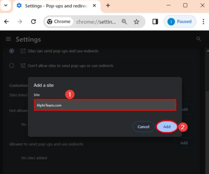
Task: Confirm with the Add button in dialog
Action: 167,127
